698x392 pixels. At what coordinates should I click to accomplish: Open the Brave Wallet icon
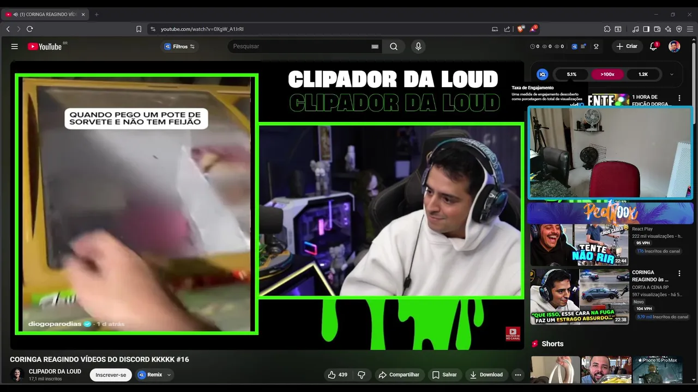(x=657, y=29)
